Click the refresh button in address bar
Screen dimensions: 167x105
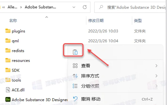pos(85,7)
